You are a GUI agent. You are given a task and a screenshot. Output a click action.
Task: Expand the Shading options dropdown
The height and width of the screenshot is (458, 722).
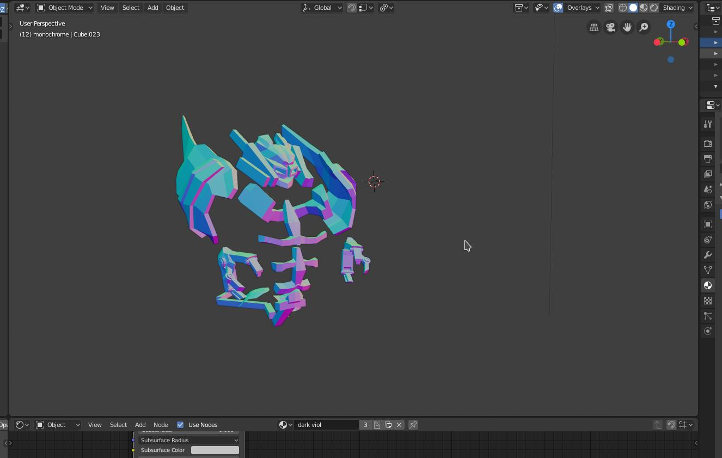(677, 8)
